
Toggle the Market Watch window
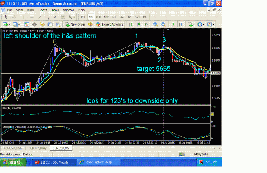point(26,24)
